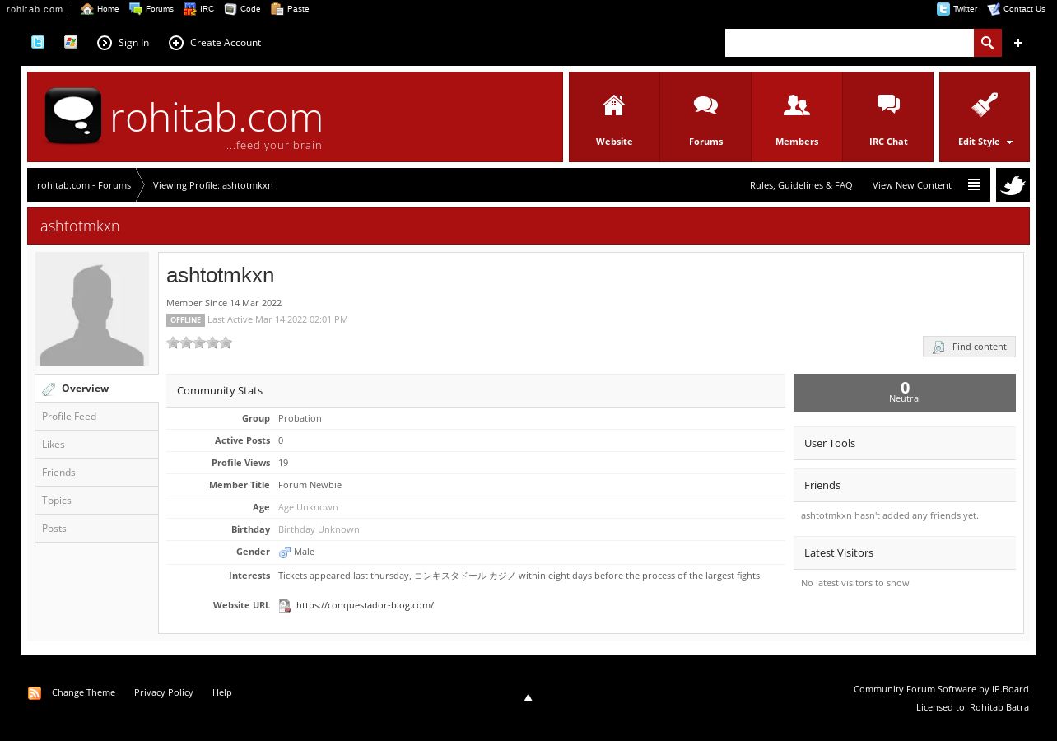Click the rohitab.com logo banner
Screen dimensions: 1057x741
(x=295, y=117)
